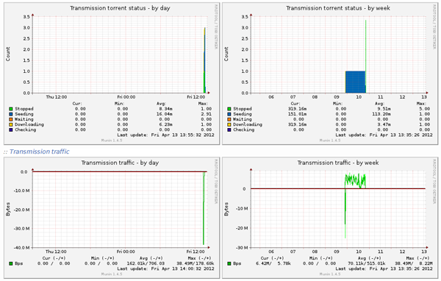Viewport: 441px width, 281px height.
Task: Click the weekly Stopped average 9.51m
Action: point(384,109)
